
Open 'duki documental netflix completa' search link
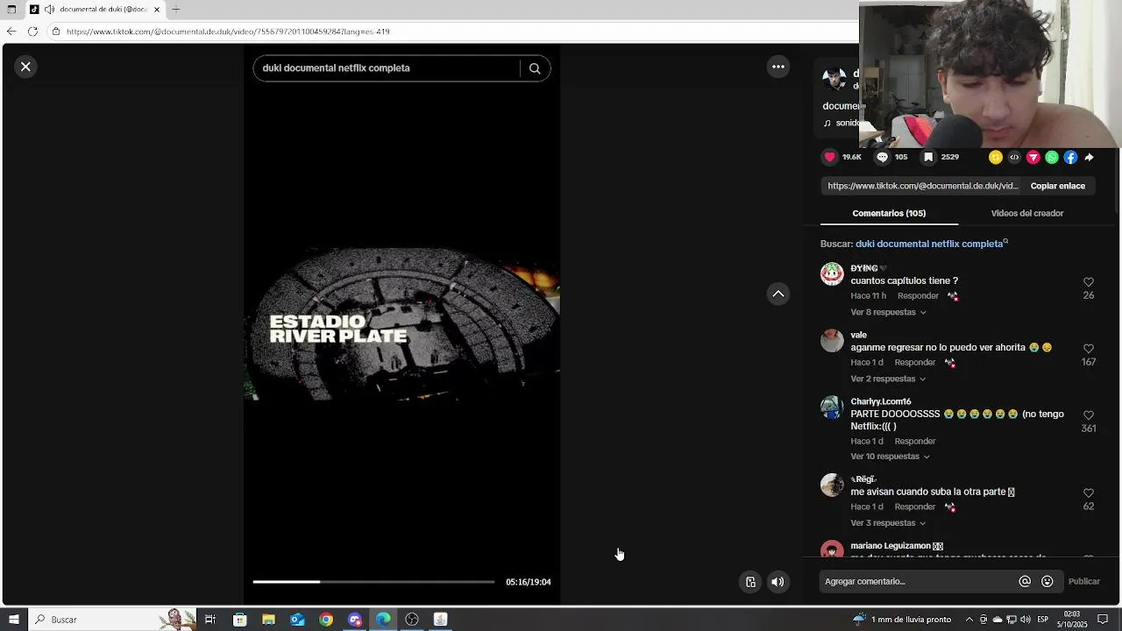pyautogui.click(x=931, y=244)
